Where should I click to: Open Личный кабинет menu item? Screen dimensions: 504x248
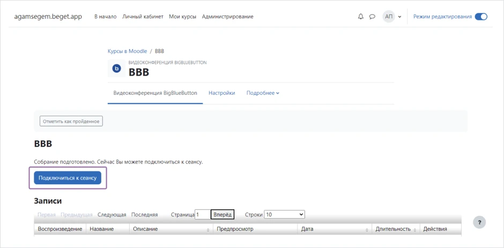click(143, 17)
